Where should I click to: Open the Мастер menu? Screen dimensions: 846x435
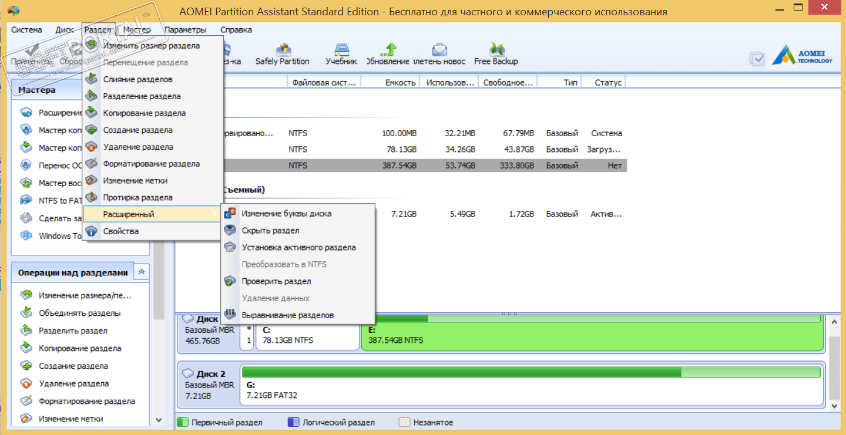point(137,29)
